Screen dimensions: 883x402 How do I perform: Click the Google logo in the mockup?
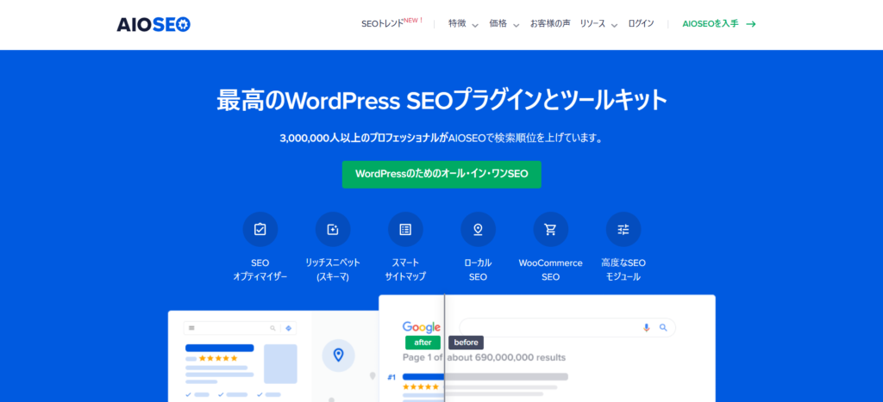[x=421, y=327]
